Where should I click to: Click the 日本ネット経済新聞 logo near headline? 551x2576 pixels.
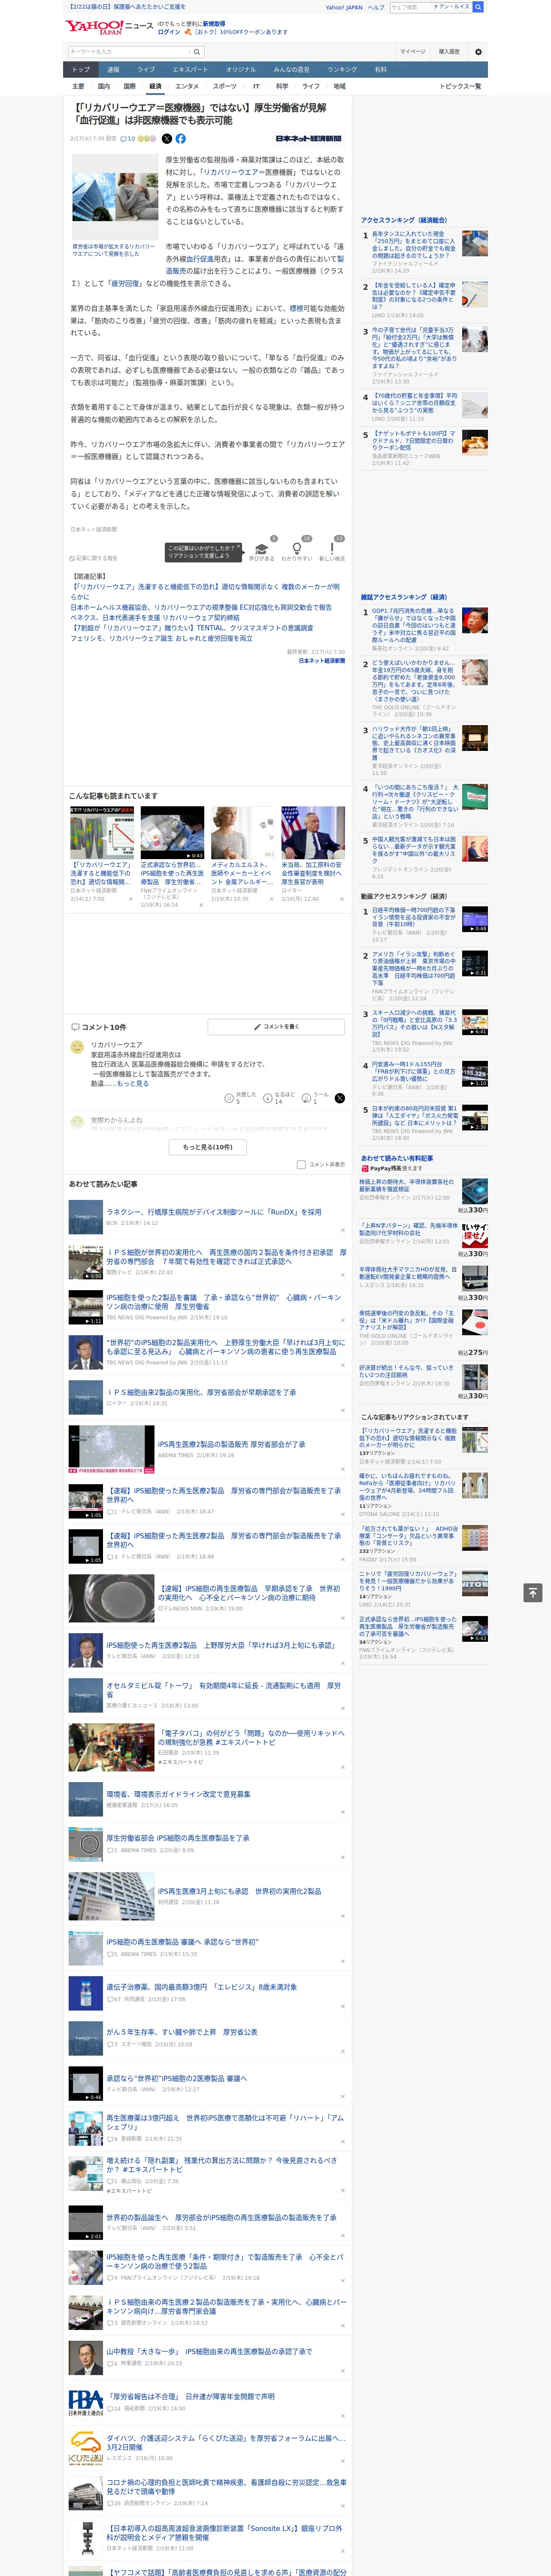[308, 139]
